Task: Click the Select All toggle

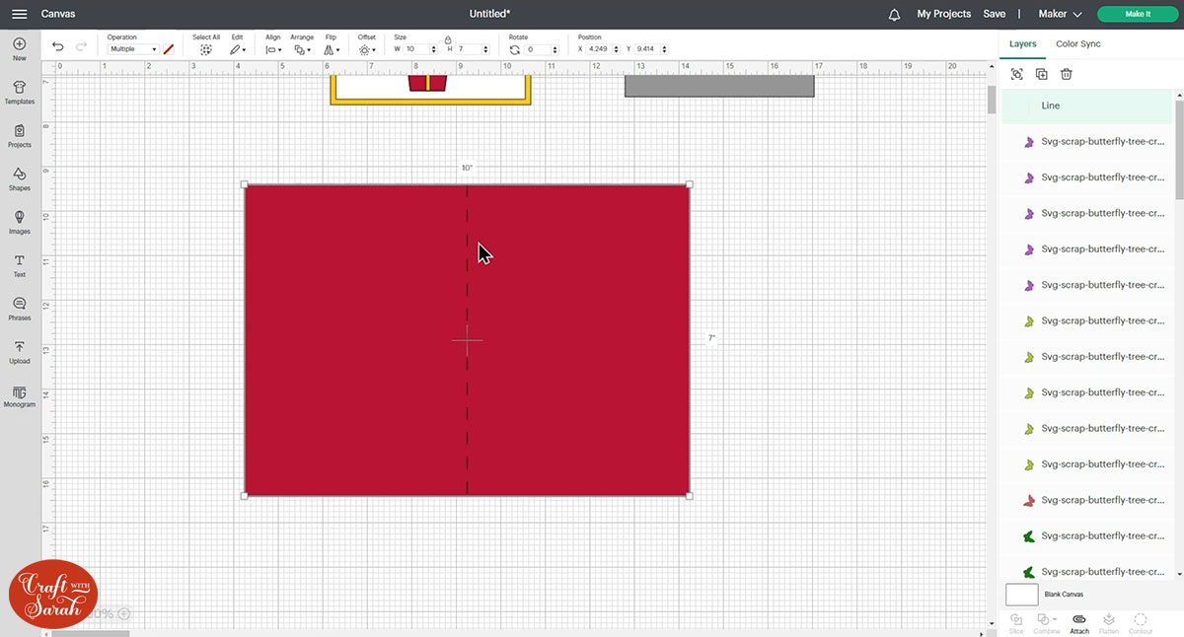Action: click(205, 49)
